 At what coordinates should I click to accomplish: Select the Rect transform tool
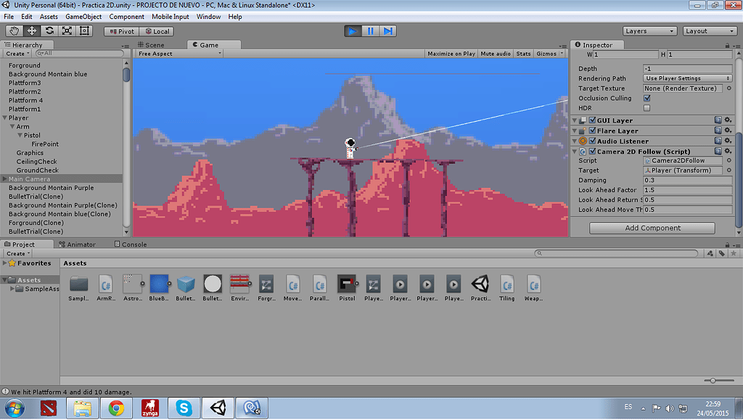click(83, 30)
